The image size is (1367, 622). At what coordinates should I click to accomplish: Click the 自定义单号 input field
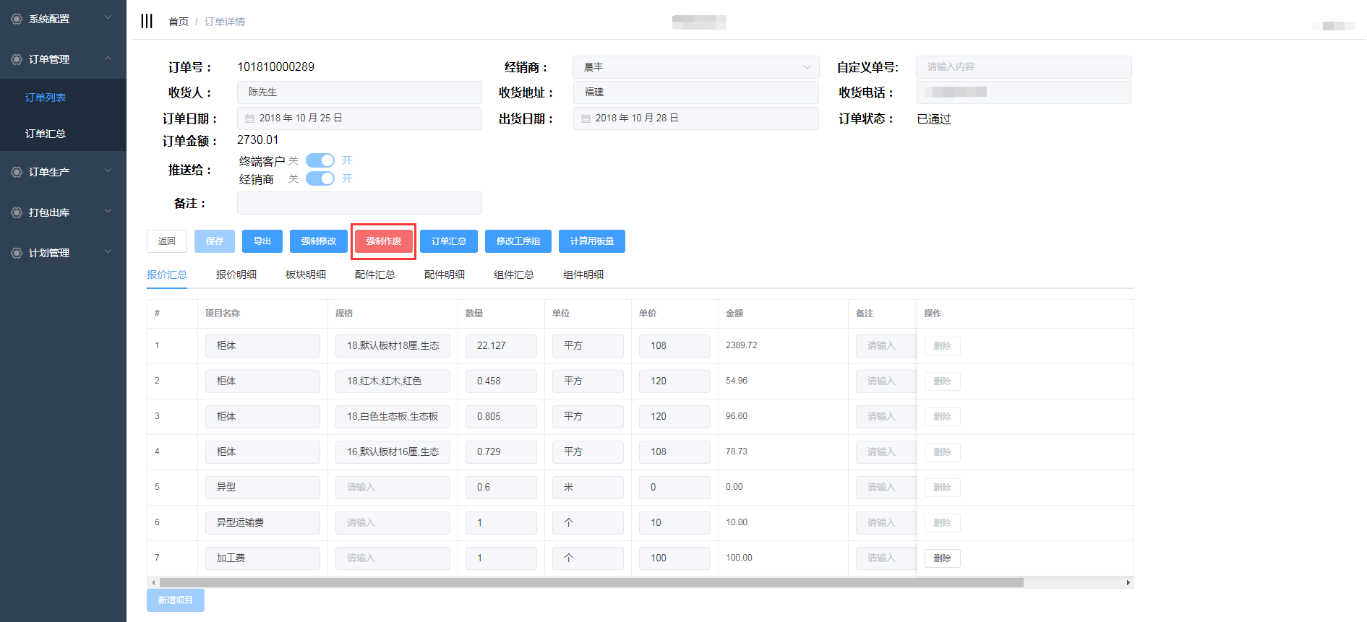coord(1023,67)
